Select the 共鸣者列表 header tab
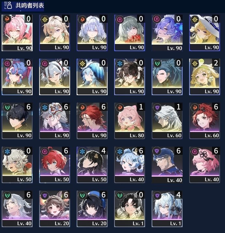 tap(23, 6)
